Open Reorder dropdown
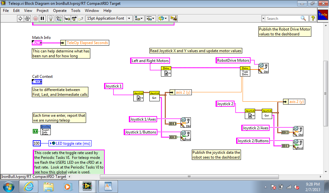This screenshot has width=329, height=193. [x=163, y=18]
